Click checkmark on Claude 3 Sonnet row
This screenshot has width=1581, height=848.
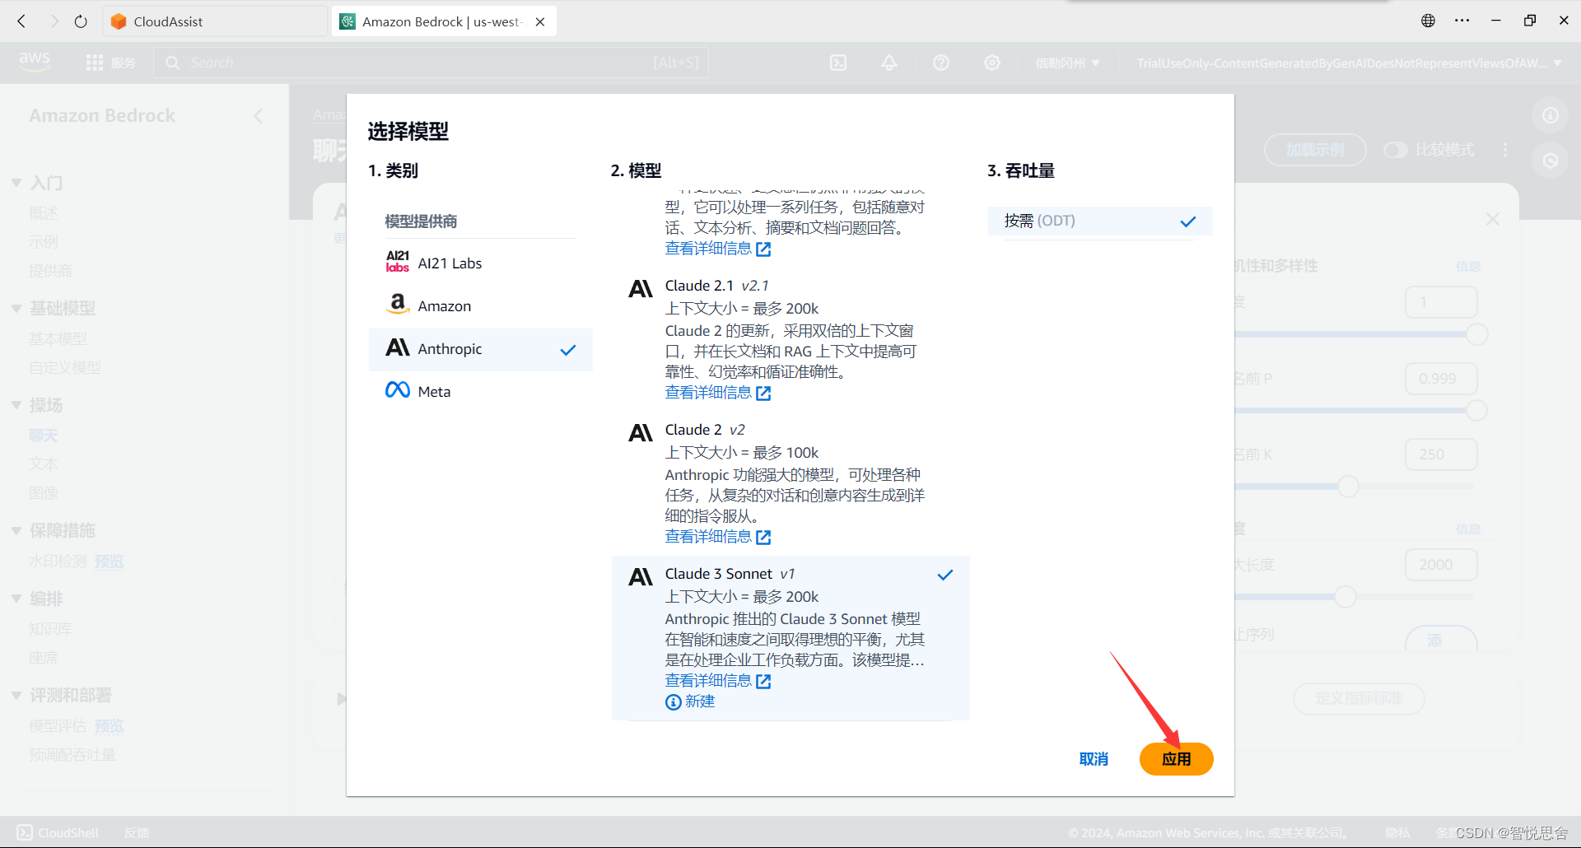coord(945,575)
